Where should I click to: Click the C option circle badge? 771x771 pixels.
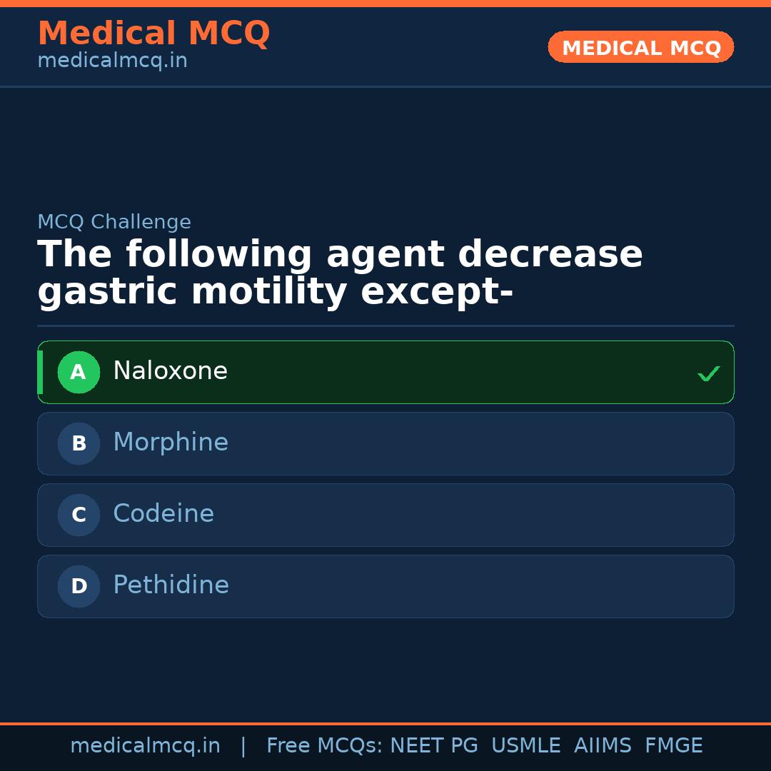[79, 515]
